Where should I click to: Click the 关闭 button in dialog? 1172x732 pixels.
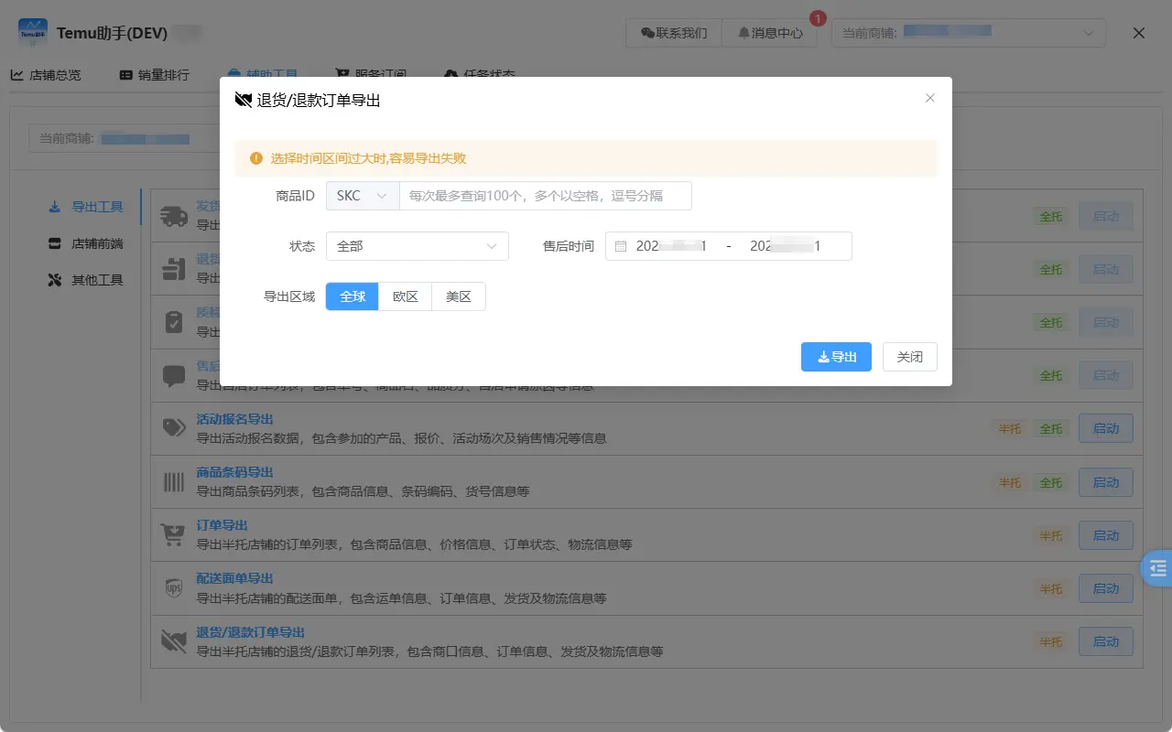910,357
